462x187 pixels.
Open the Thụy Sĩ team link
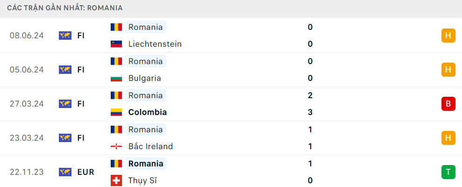pos(142,180)
